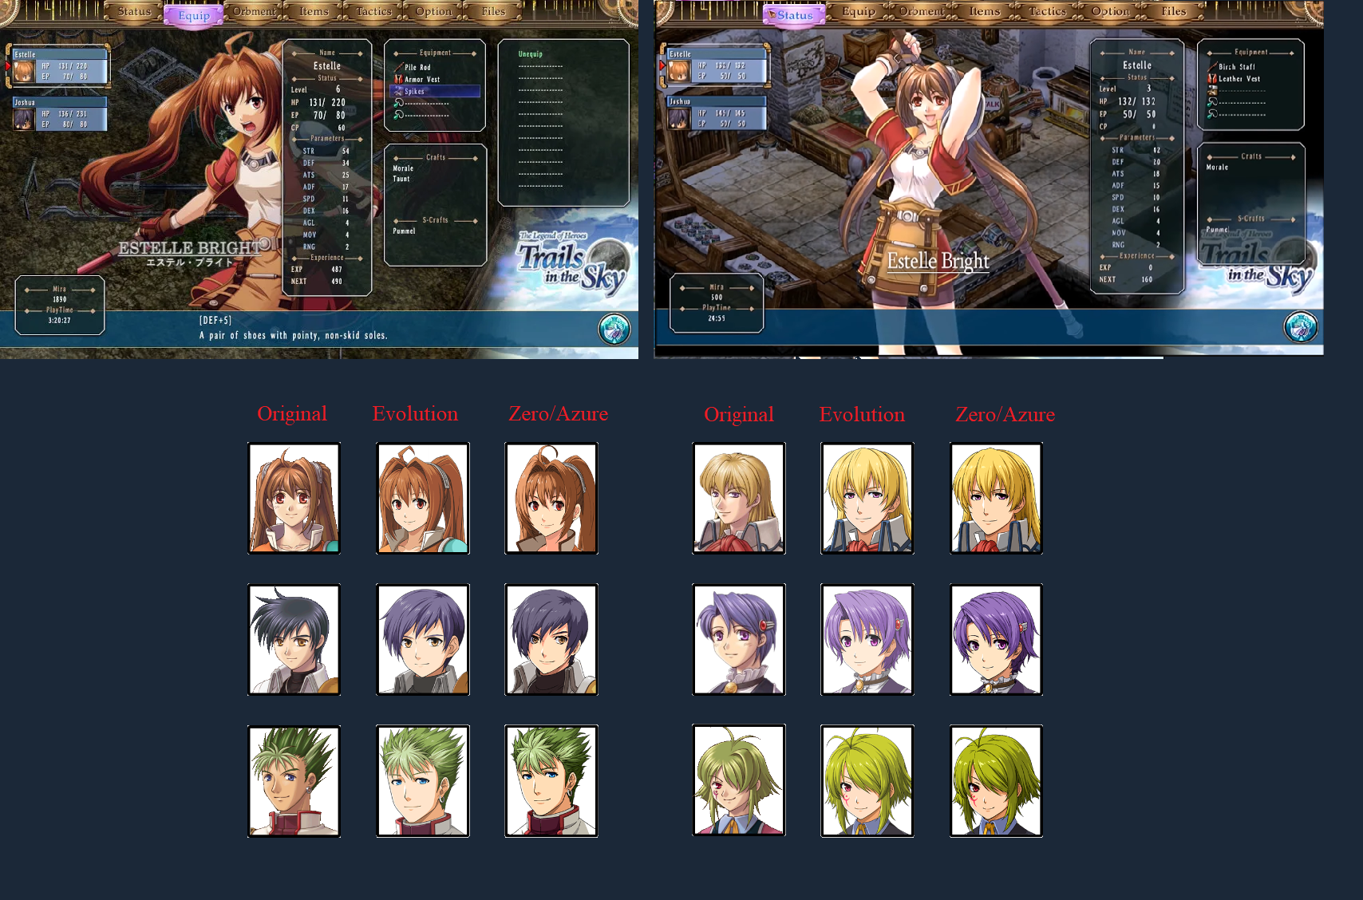Screen dimensions: 1363x900
Task: Select the Armor Vest equipment entry
Action: 422,79
